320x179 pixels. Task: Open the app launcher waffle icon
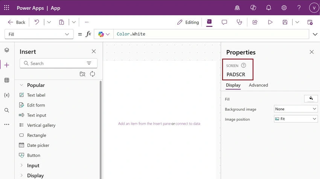click(x=6, y=8)
